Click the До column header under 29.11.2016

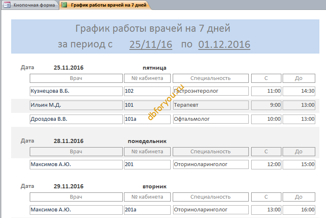click(299, 197)
